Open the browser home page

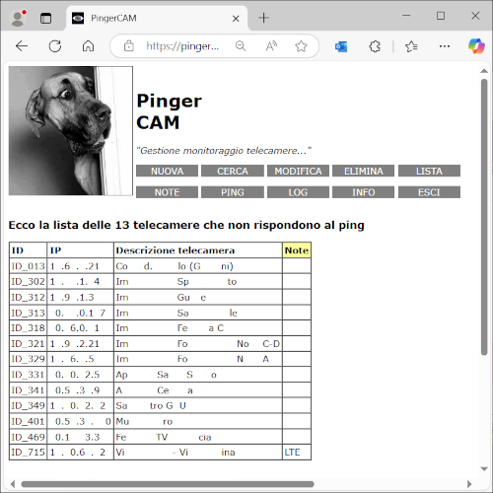click(x=88, y=46)
